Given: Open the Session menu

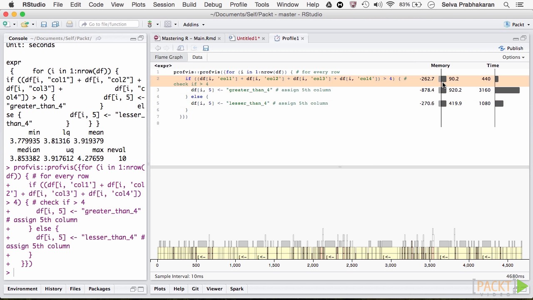Looking at the screenshot, I should tap(164, 5).
